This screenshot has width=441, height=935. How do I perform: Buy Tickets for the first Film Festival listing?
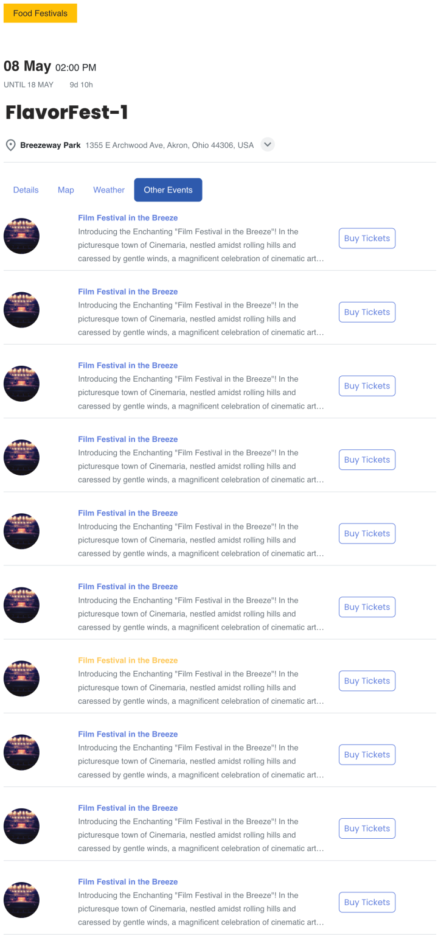click(367, 238)
